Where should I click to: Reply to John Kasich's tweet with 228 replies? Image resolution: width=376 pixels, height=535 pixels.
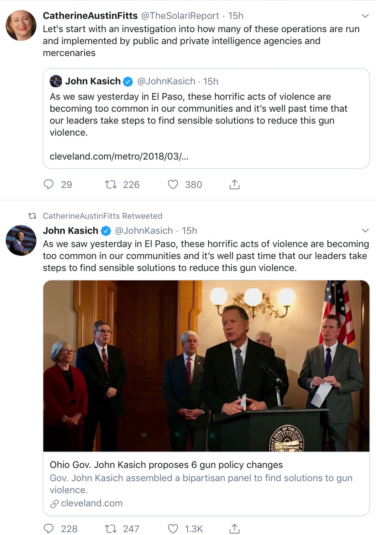coord(48,529)
